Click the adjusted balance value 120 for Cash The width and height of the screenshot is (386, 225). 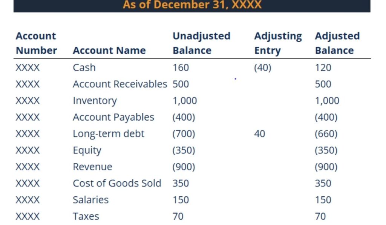(x=323, y=68)
